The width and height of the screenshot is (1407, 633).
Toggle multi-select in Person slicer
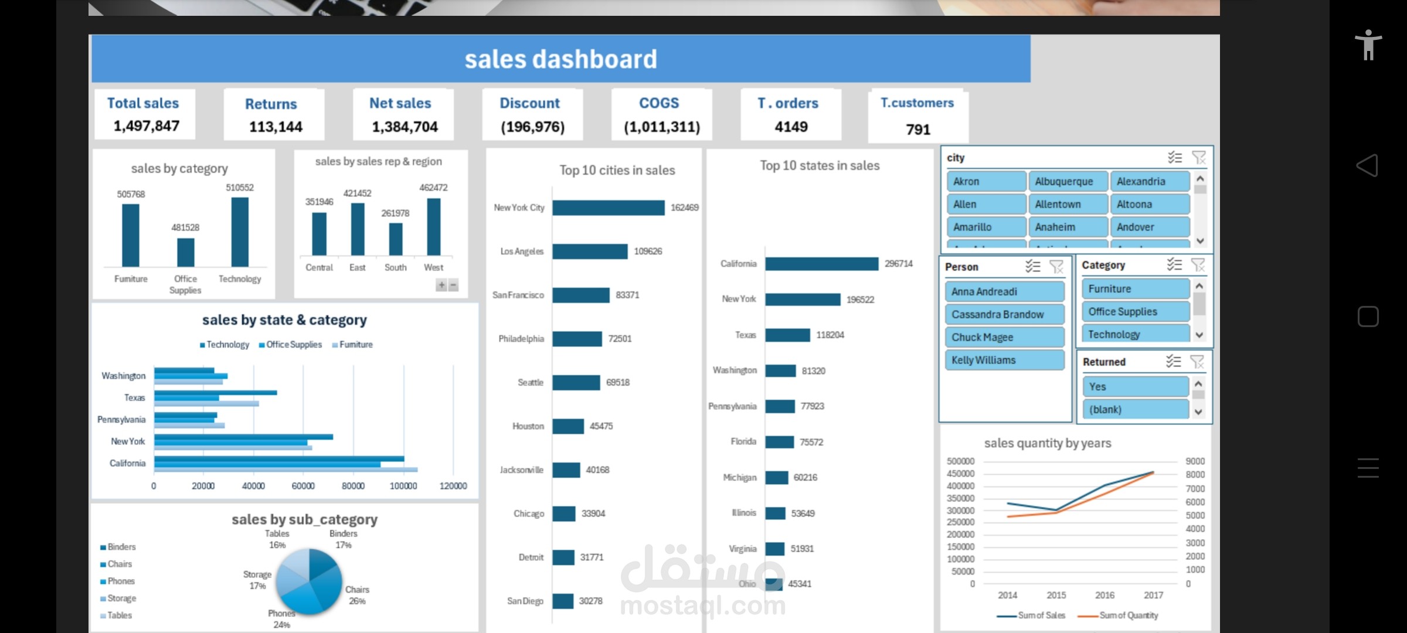click(1032, 267)
